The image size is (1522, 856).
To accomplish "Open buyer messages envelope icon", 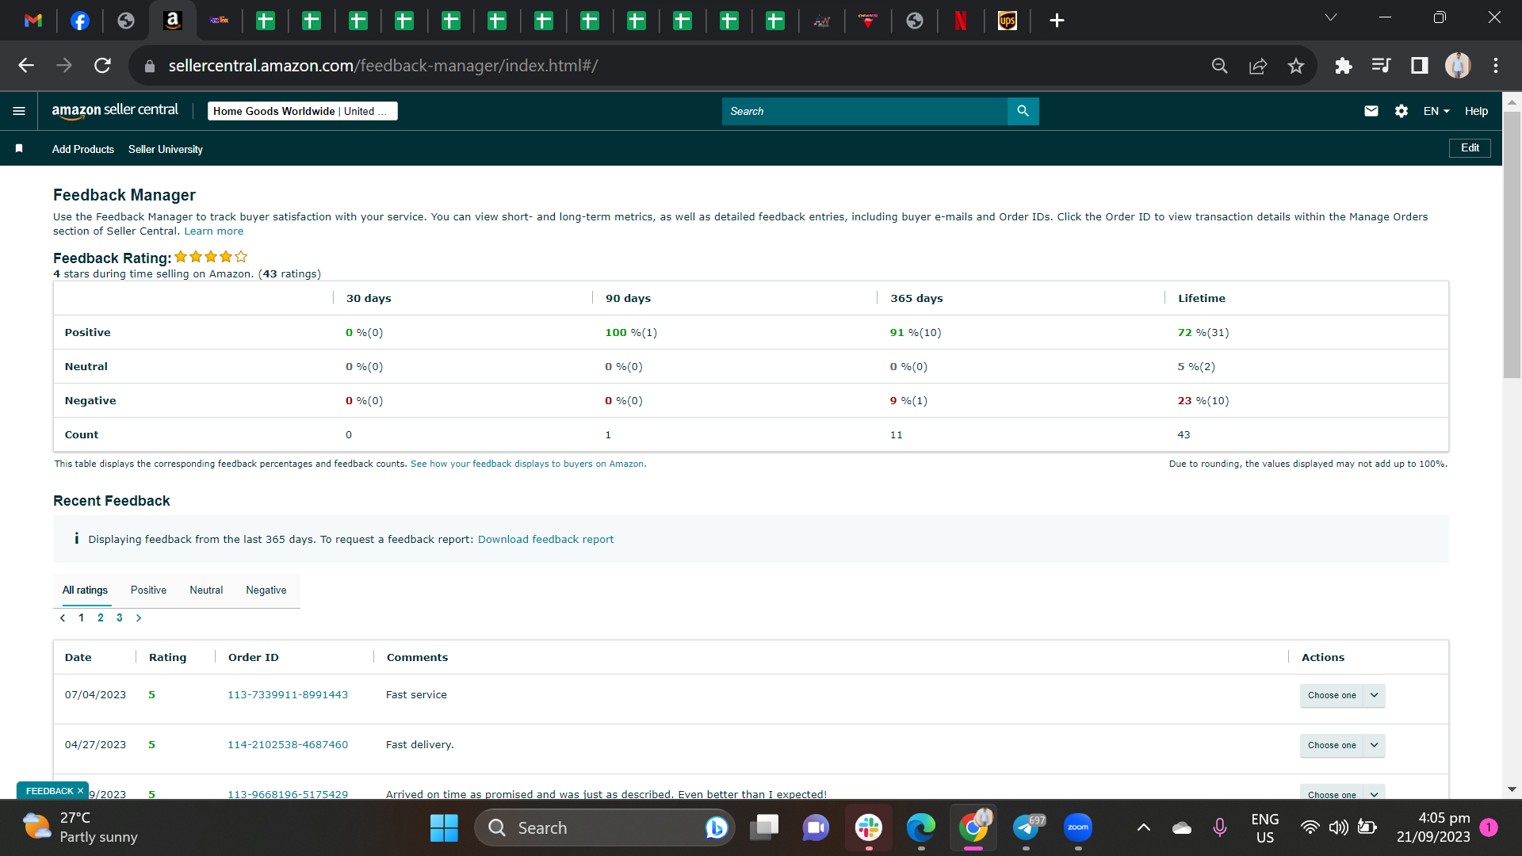I will click(1371, 111).
